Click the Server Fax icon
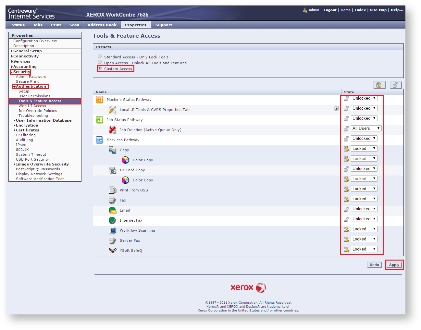 pos(112,240)
